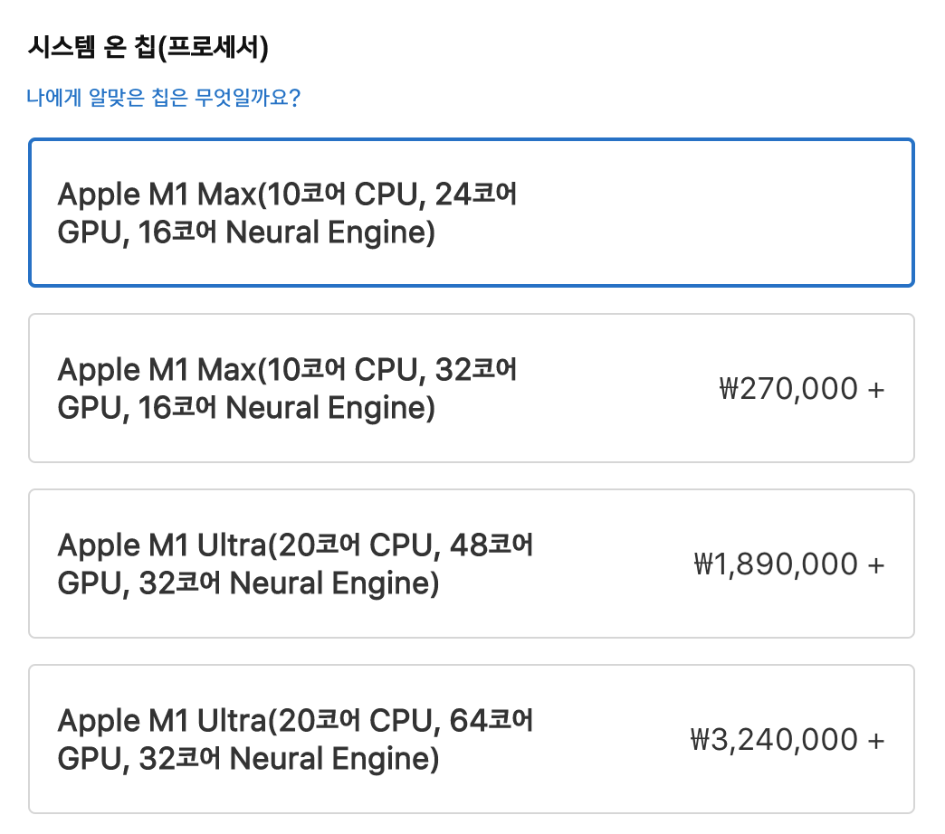Click the 'Apple M1 Ultra(20코어 CPU, 64코어' text line
Screen dimensions: 945x834
click(x=295, y=720)
